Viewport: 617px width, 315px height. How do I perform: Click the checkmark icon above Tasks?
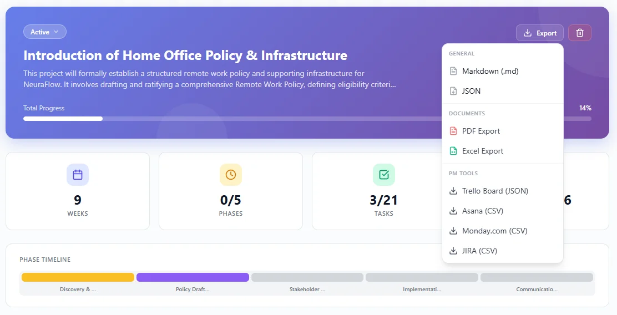(x=384, y=175)
